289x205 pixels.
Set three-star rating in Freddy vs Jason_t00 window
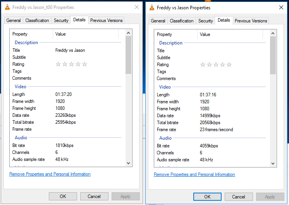72,64
